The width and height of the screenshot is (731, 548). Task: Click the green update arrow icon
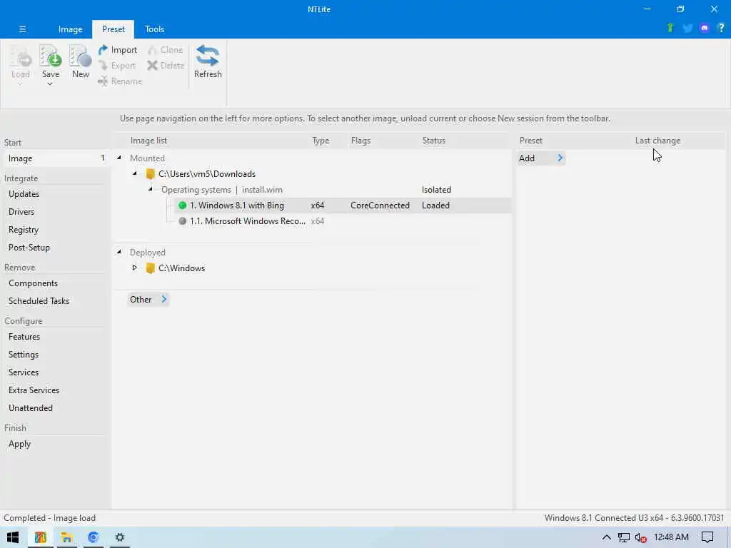point(670,29)
